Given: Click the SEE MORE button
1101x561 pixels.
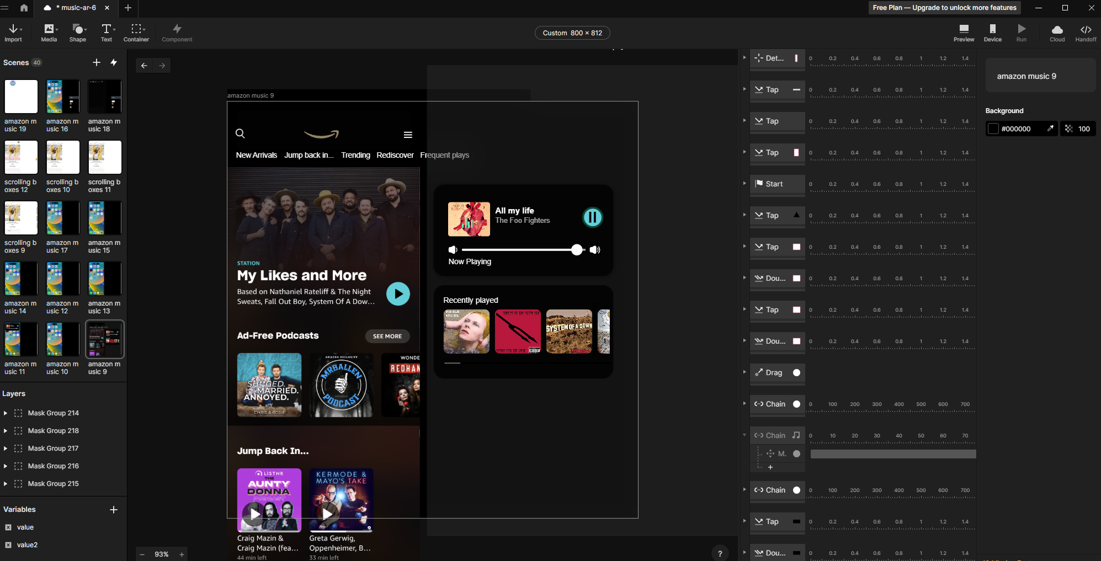Looking at the screenshot, I should point(387,336).
